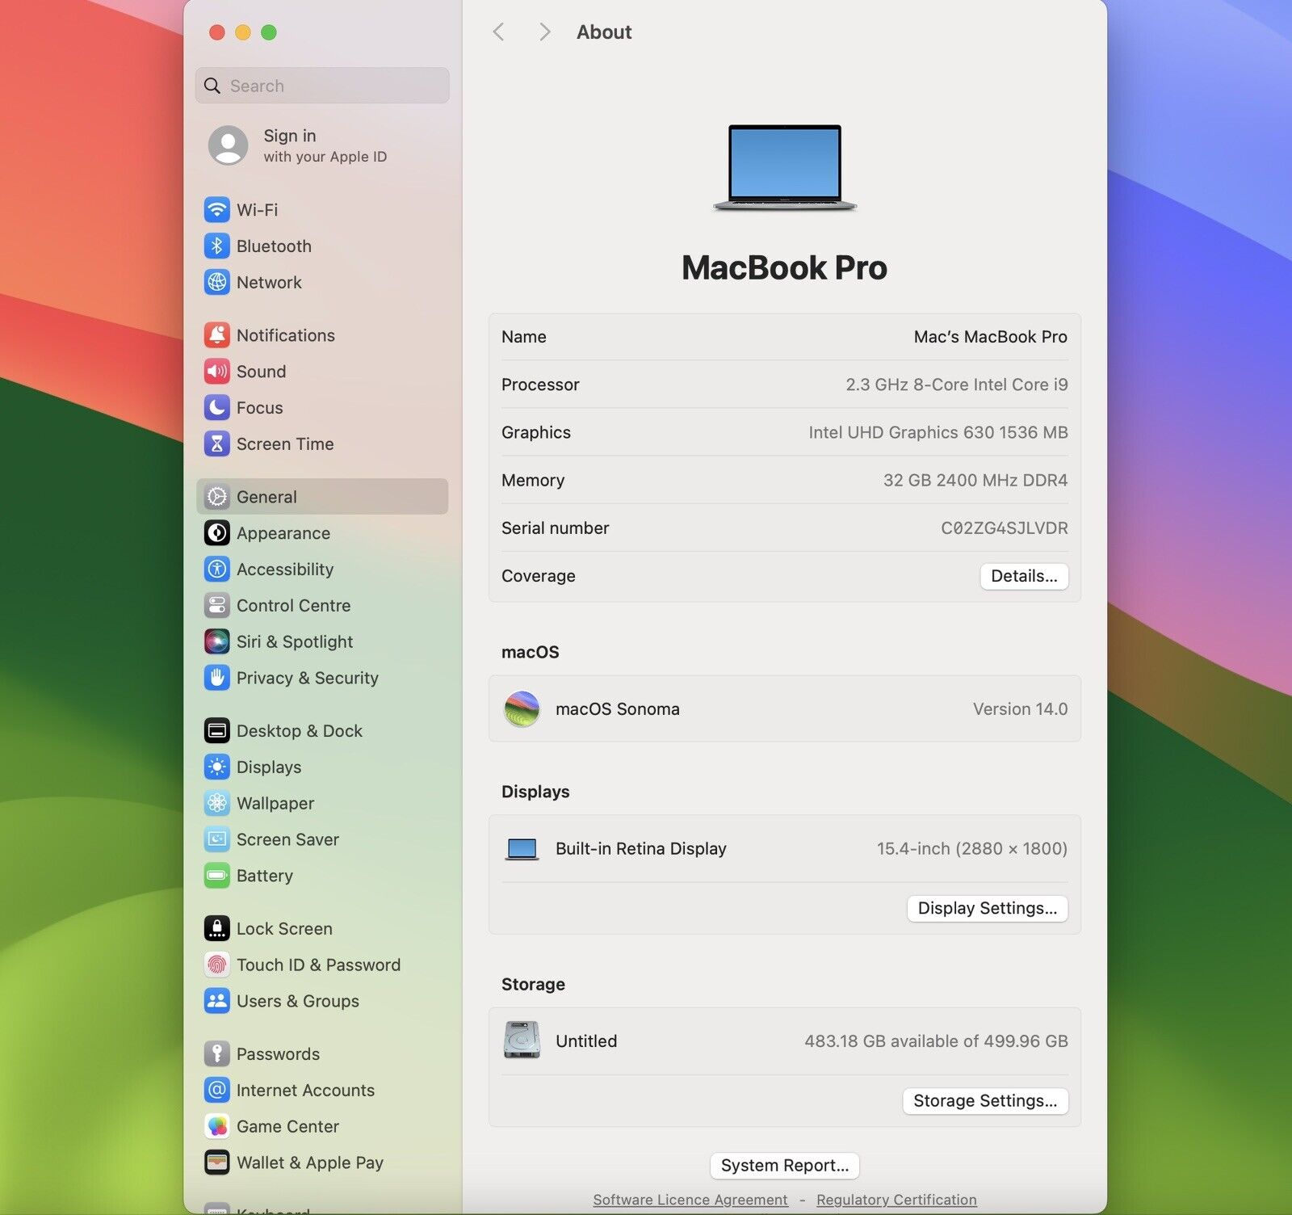This screenshot has width=1292, height=1215.
Task: Click the Appearance icon in sidebar
Action: pyautogui.click(x=216, y=533)
